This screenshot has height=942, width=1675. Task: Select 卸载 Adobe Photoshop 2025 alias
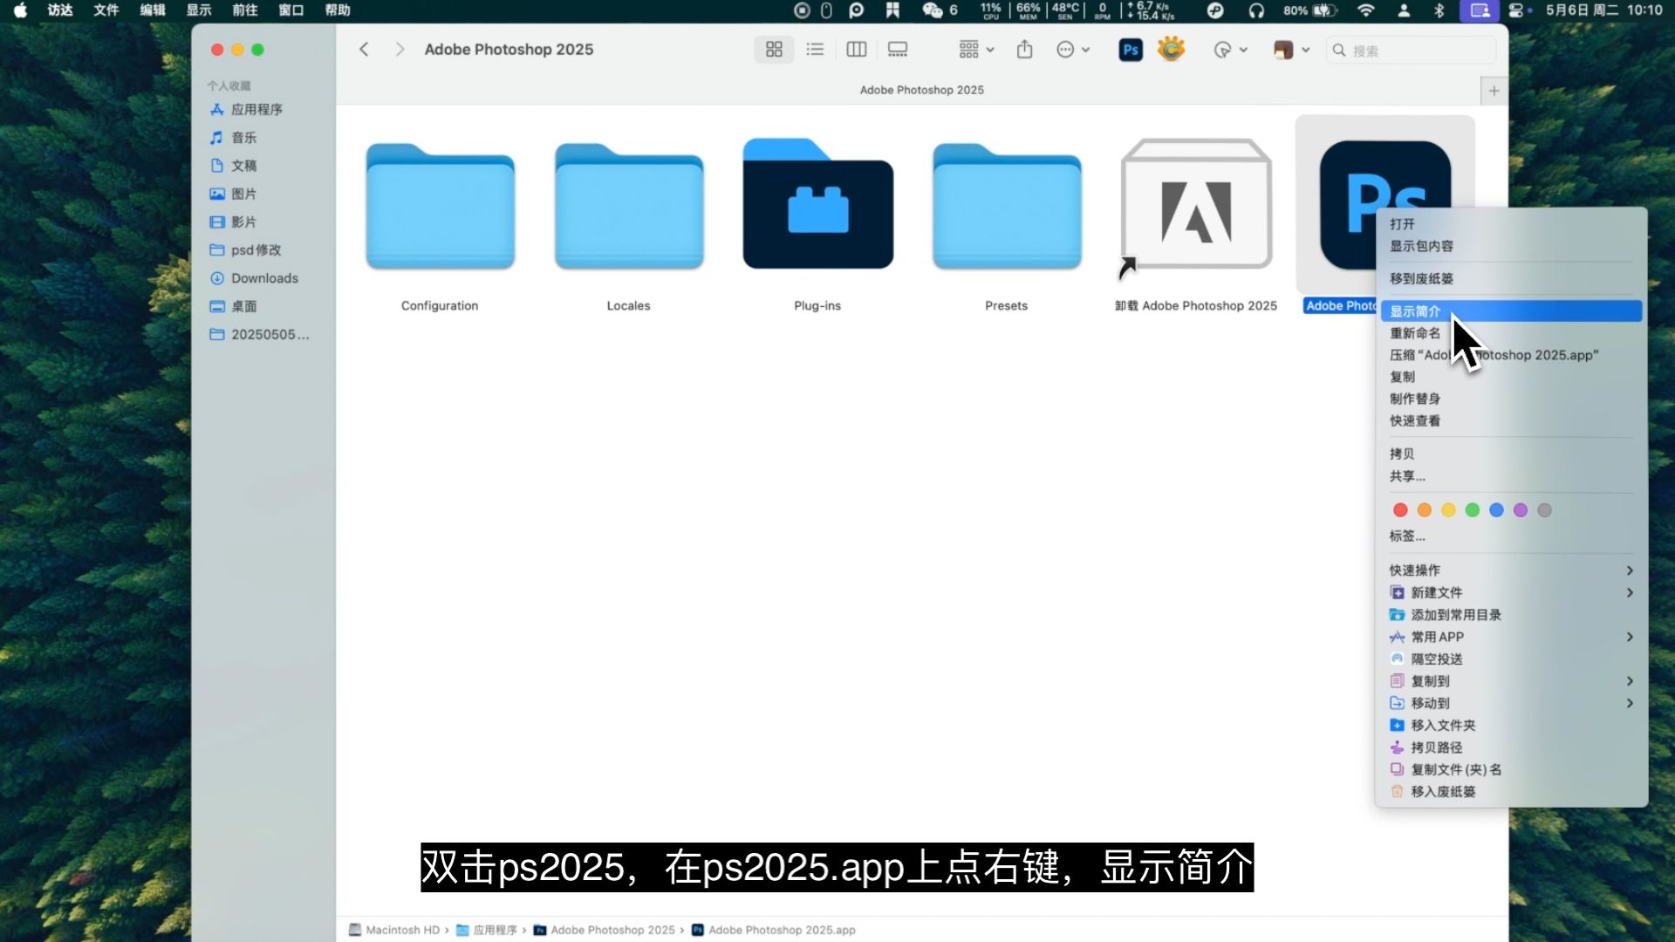[1196, 207]
